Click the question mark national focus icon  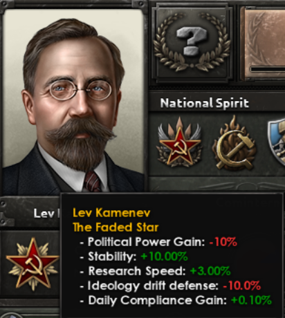[192, 42]
